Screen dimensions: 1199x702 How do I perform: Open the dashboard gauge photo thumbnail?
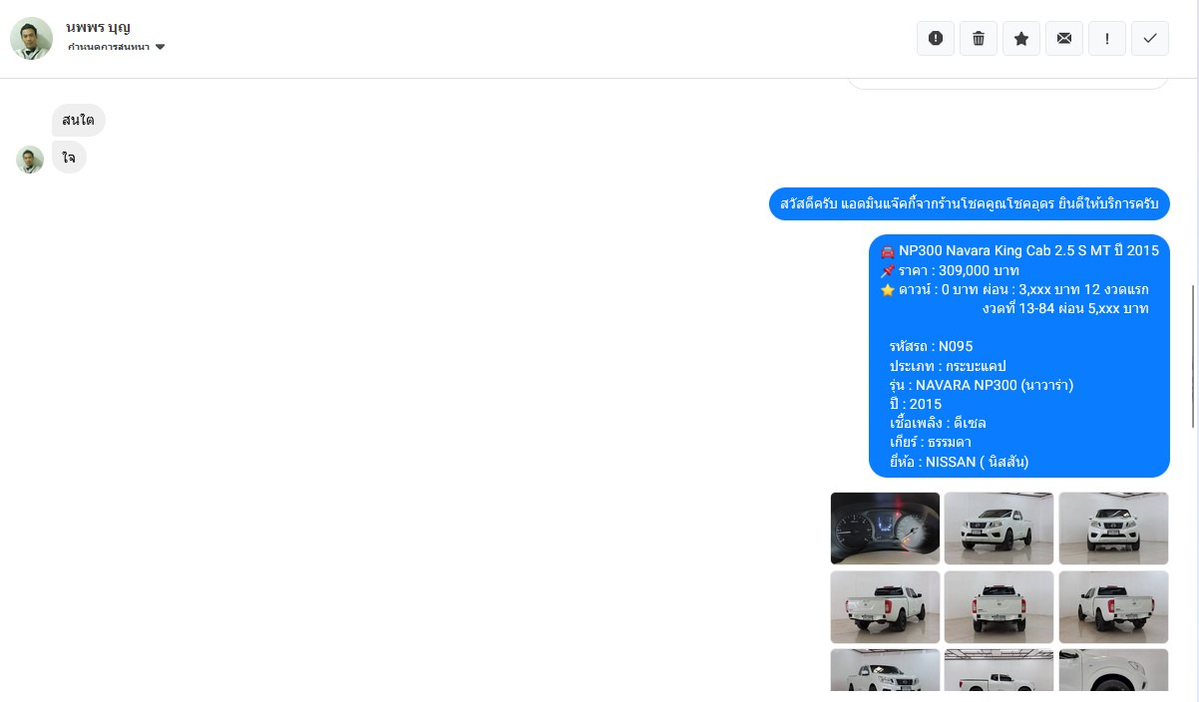click(x=885, y=528)
